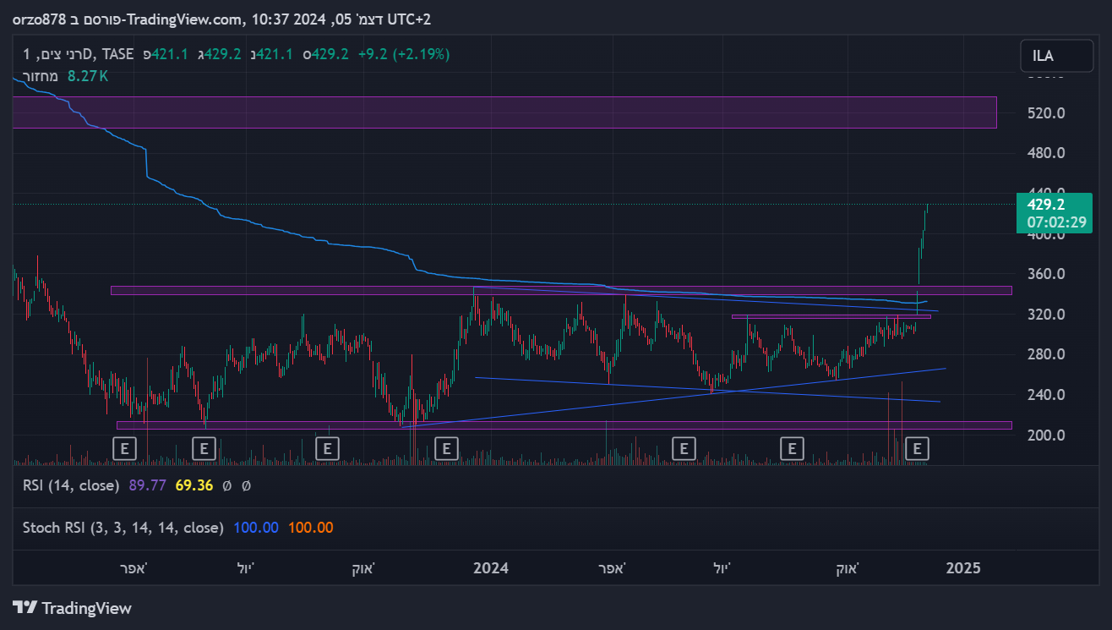Click the 360.0 price axis label
The height and width of the screenshot is (630, 1112).
[1046, 274]
